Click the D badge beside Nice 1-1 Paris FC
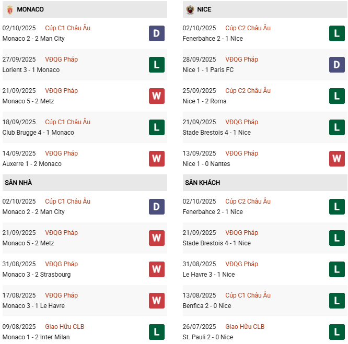The width and height of the screenshot is (348, 344). [x=337, y=65]
